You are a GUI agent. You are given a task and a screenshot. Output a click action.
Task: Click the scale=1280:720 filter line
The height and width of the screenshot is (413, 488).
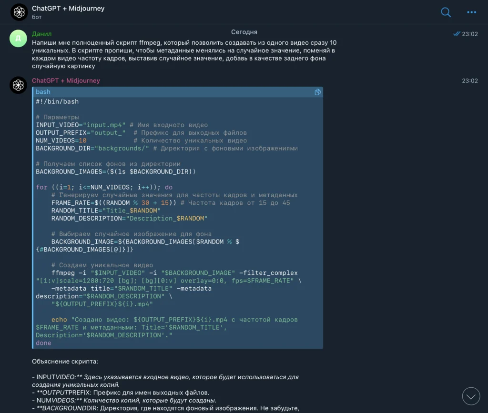pyautogui.click(x=169, y=281)
